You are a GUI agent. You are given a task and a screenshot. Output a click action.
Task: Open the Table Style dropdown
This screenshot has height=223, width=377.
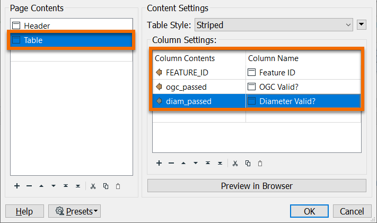tap(274, 25)
